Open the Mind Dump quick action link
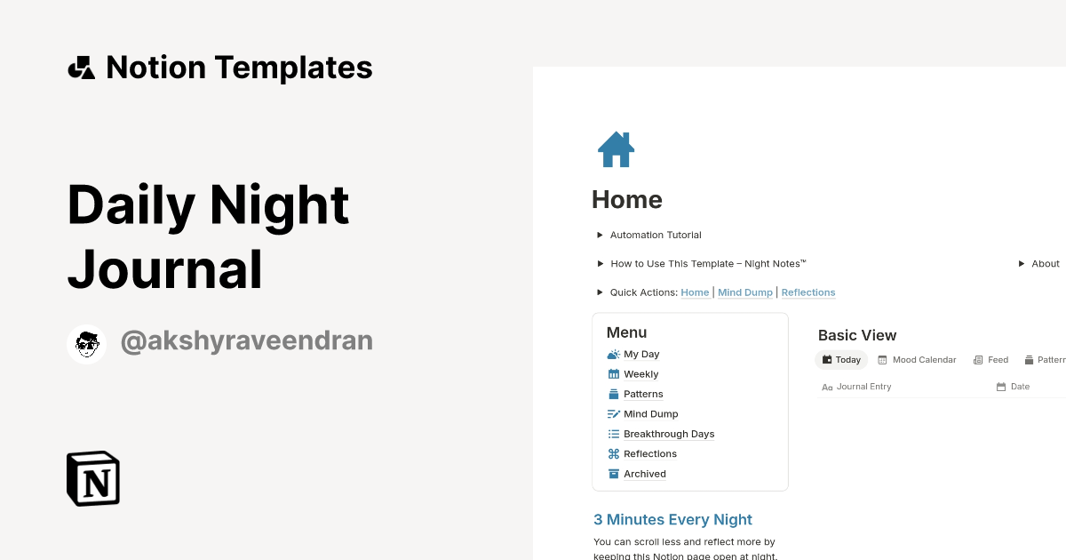1066x560 pixels. pyautogui.click(x=745, y=292)
